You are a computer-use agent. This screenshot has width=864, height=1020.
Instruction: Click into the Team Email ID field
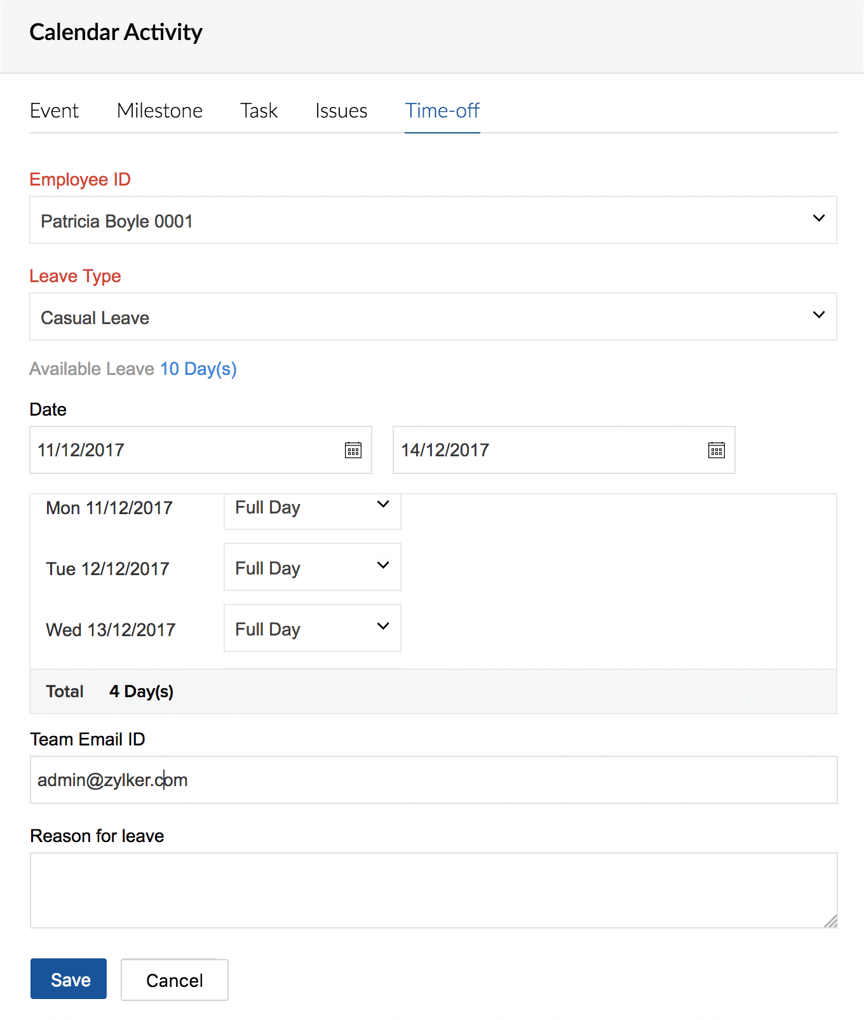tap(433, 780)
